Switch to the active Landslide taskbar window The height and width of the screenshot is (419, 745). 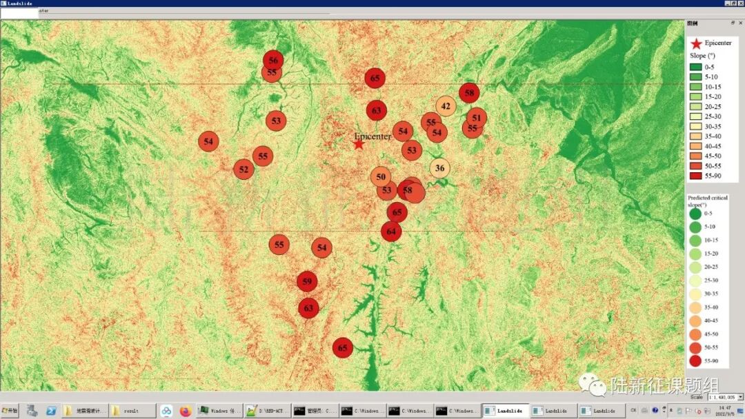[x=506, y=411]
